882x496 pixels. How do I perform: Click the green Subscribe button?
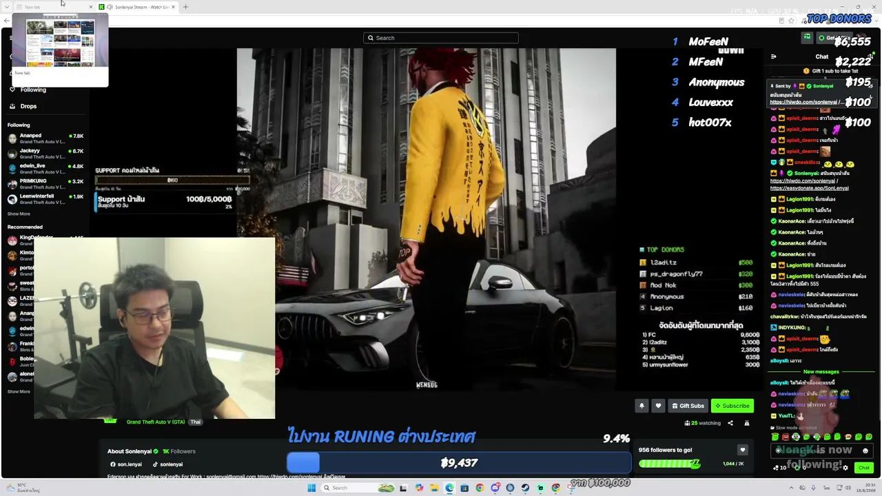click(732, 406)
